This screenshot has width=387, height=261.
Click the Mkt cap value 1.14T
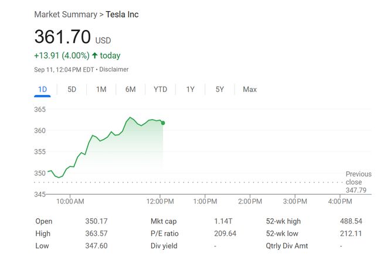click(223, 221)
